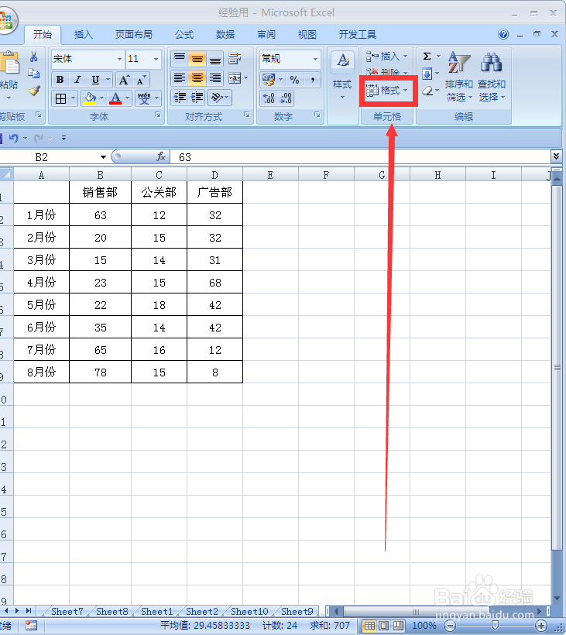566x635 pixels.
Task: Decrease the indent of cell text
Action: [x=180, y=98]
